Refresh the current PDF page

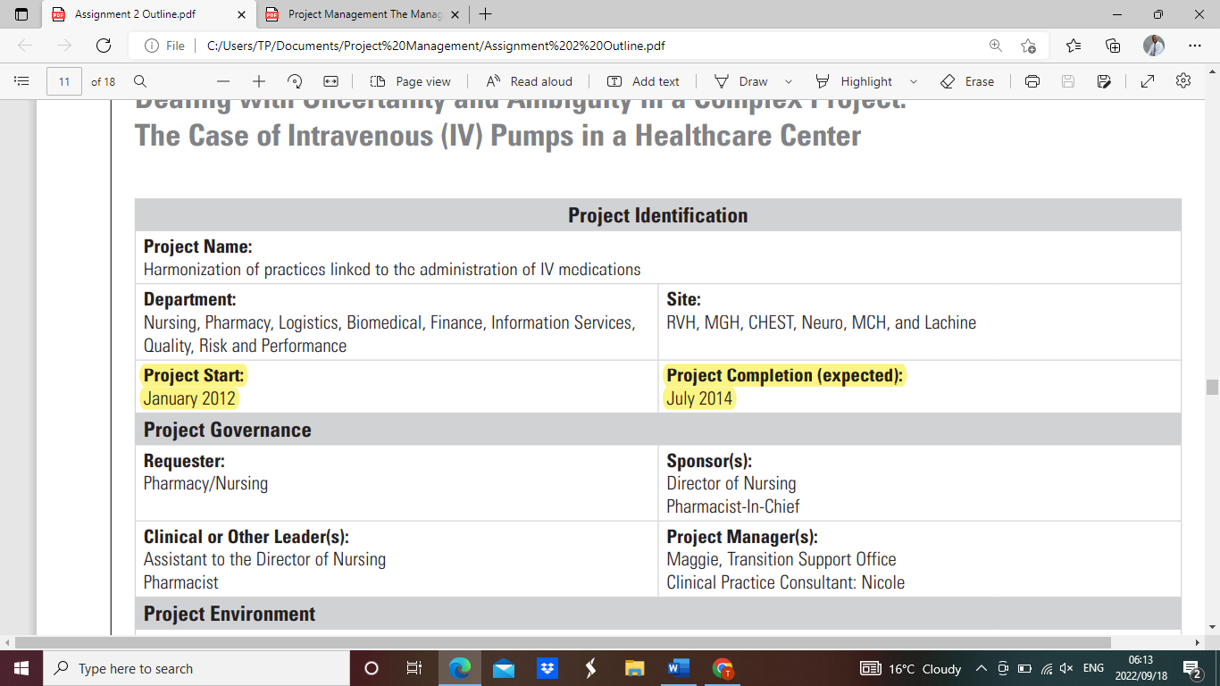(104, 46)
